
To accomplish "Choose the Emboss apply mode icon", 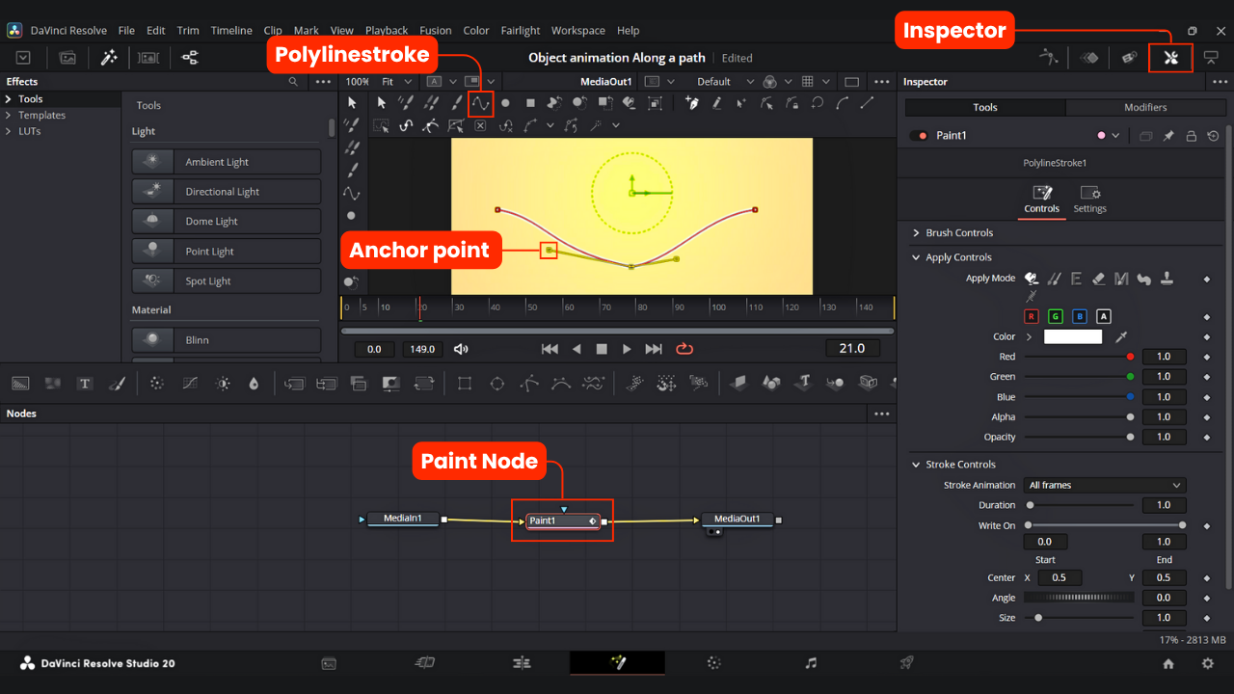I will tap(1077, 280).
